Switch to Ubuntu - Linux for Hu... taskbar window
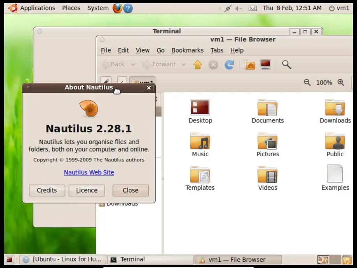 tap(63, 260)
